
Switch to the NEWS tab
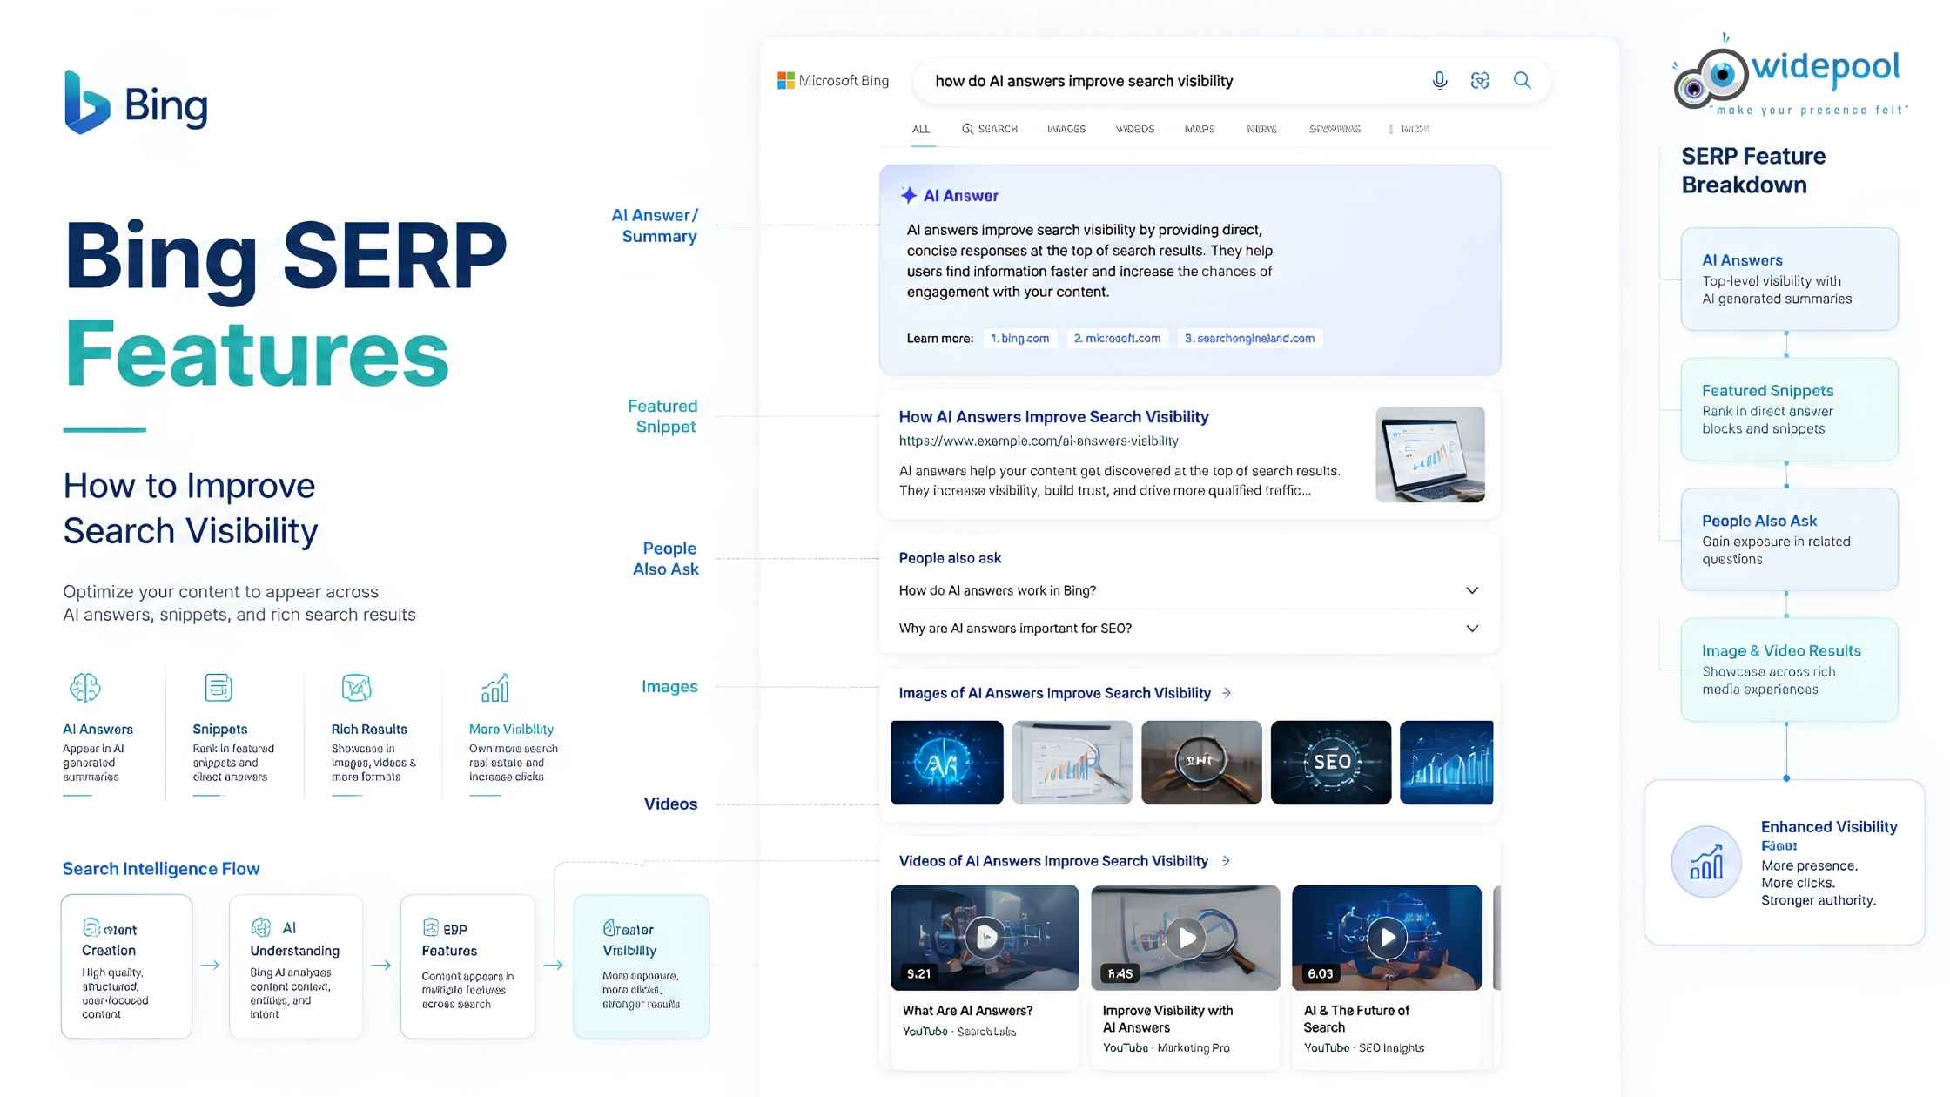1261,129
